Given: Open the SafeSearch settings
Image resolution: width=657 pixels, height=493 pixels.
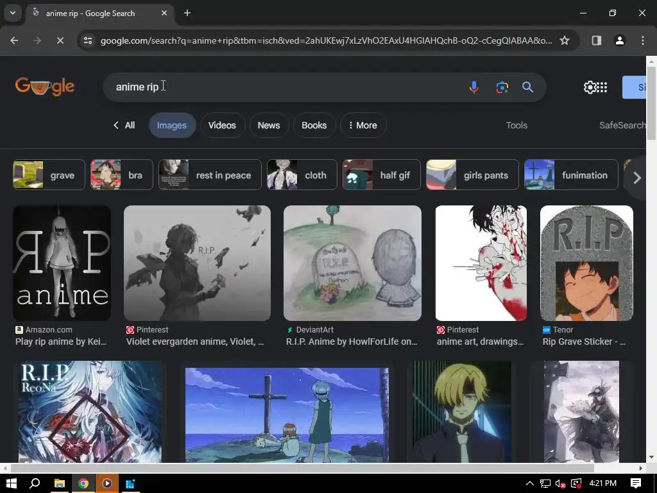Looking at the screenshot, I should click(x=622, y=125).
